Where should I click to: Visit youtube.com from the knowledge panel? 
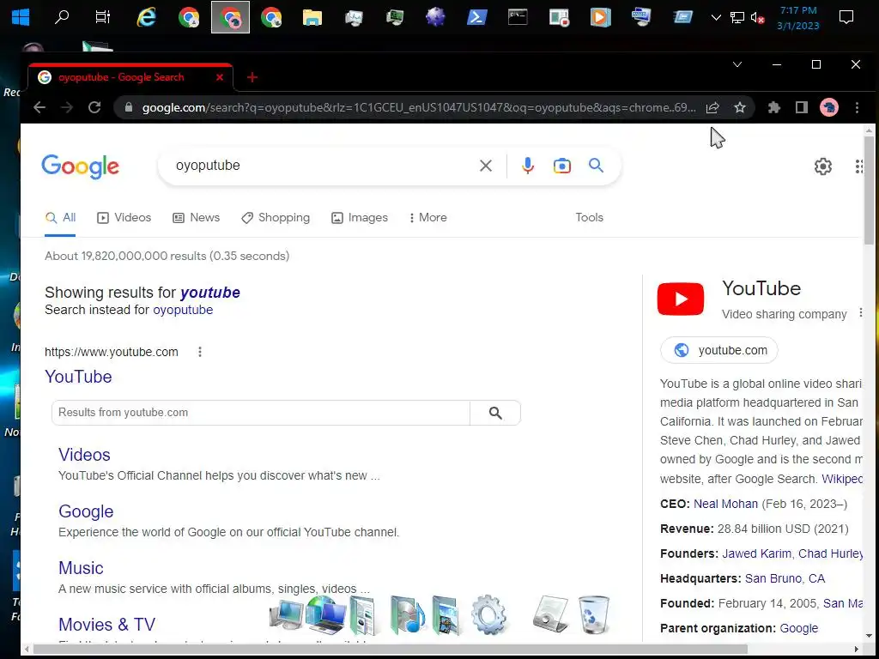point(719,350)
